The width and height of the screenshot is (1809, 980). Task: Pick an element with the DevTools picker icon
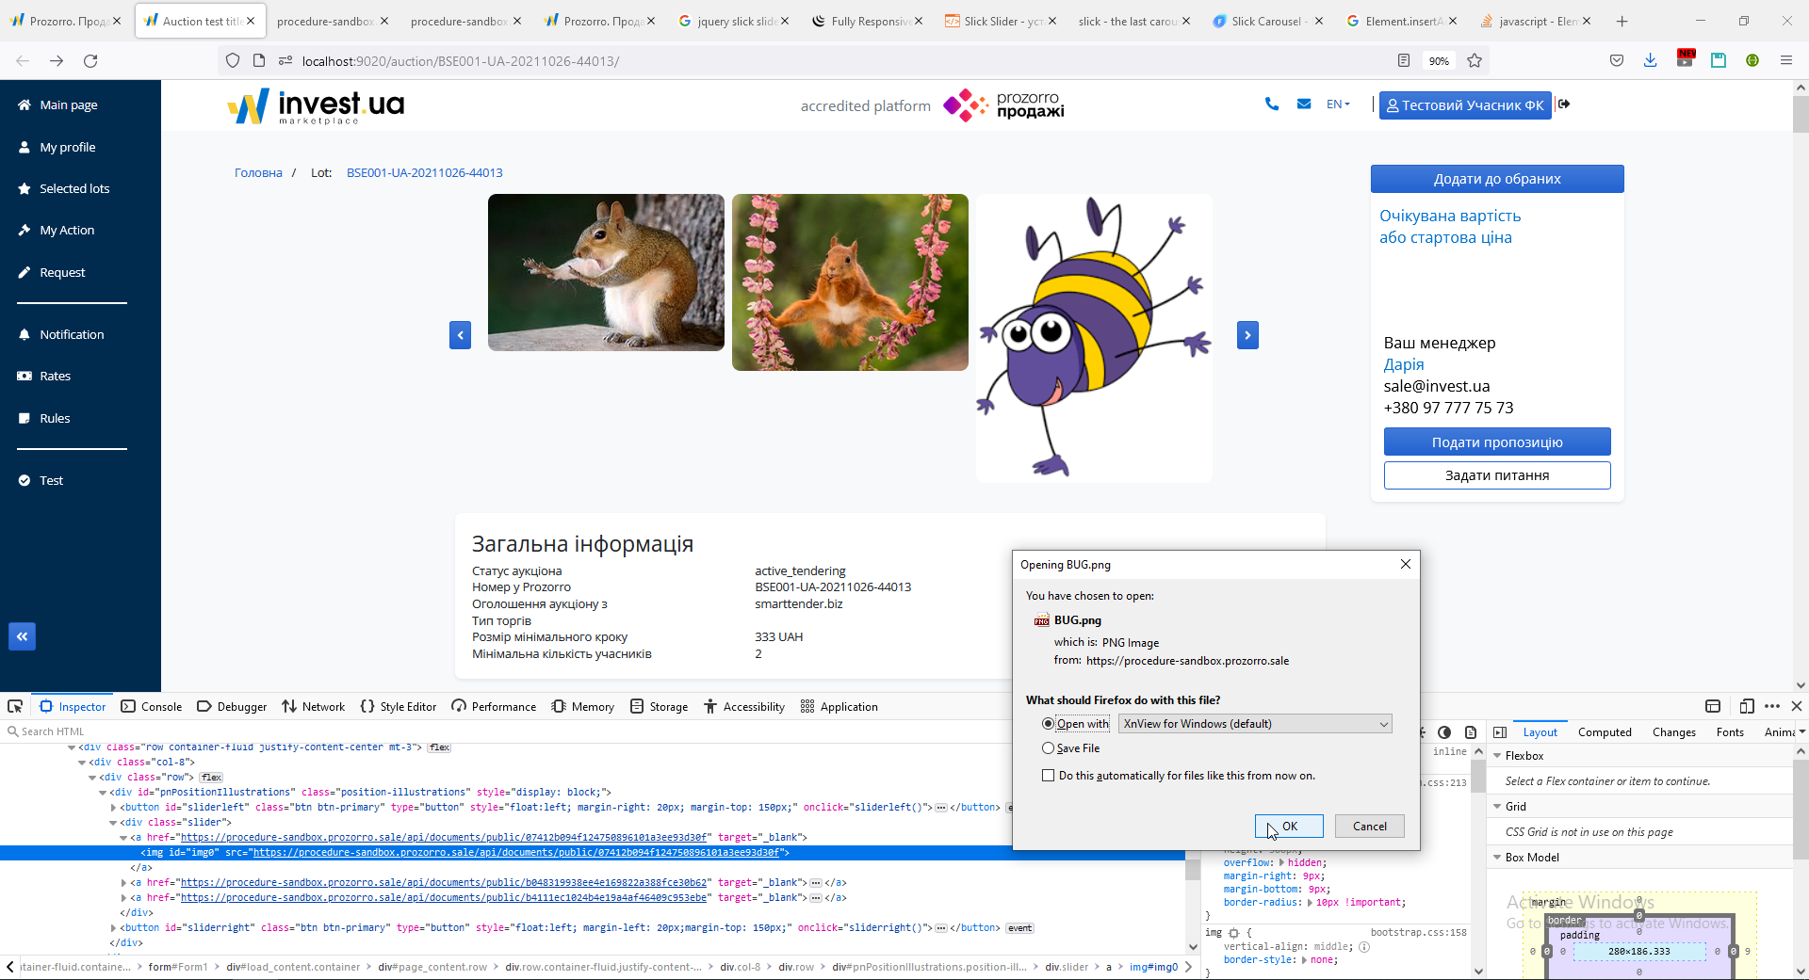tap(15, 706)
